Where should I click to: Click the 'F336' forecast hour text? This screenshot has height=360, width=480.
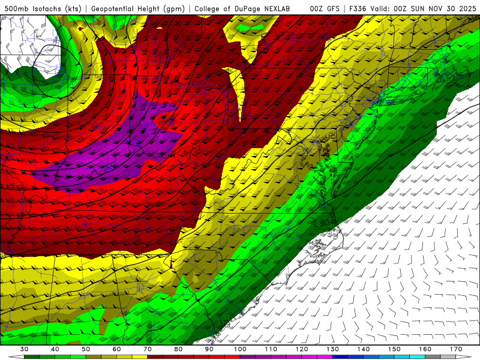pos(358,9)
